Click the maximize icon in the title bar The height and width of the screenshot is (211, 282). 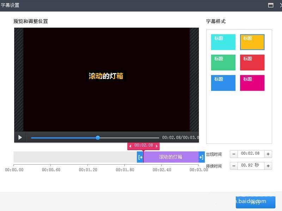tap(270, 5)
